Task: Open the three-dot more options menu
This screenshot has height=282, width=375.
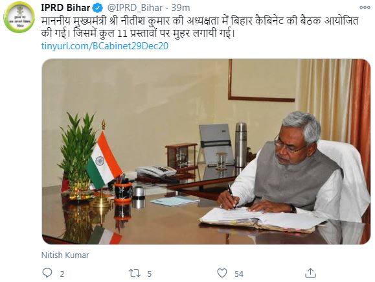Action: (x=365, y=8)
